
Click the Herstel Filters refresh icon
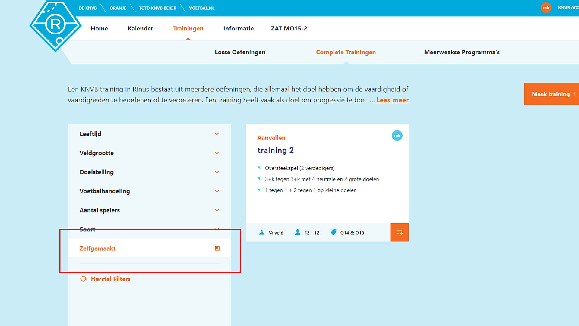click(83, 279)
